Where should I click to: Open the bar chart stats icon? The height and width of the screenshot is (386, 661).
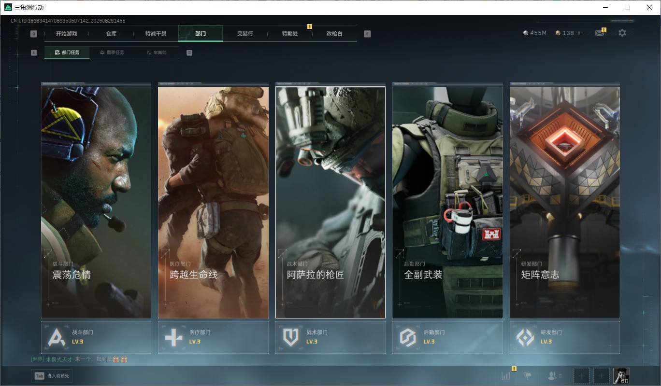[506, 376]
